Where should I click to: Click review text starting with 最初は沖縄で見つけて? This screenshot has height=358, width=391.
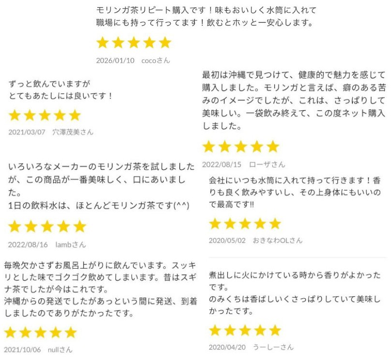point(293,101)
